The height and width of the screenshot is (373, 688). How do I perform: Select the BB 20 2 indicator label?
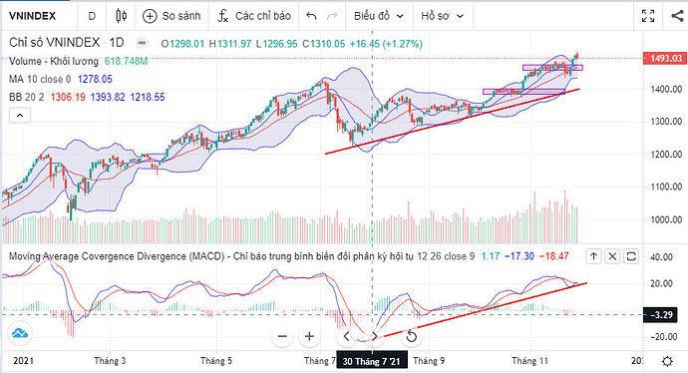click(27, 97)
